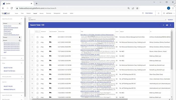Screen dimensions: 176x100
Task: Open the three-dot menu in the Search Total bar
Action: click(171, 25)
